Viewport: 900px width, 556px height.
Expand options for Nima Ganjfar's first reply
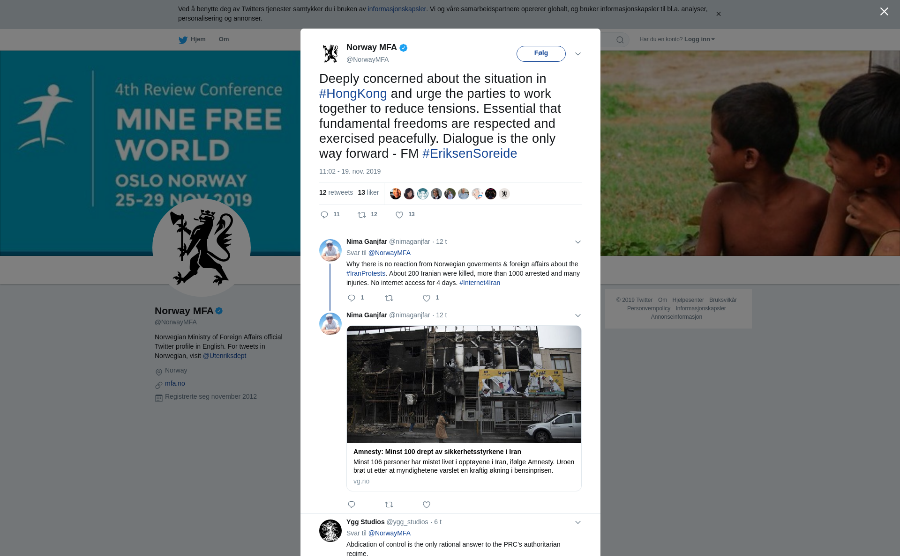(578, 242)
